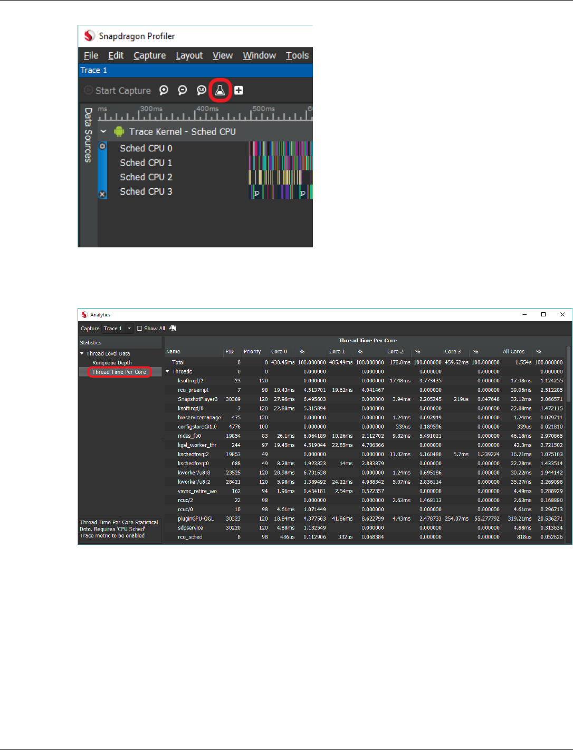Screen dimensions: 573x750
Task: Minimize the Analytics window
Action: 524,314
